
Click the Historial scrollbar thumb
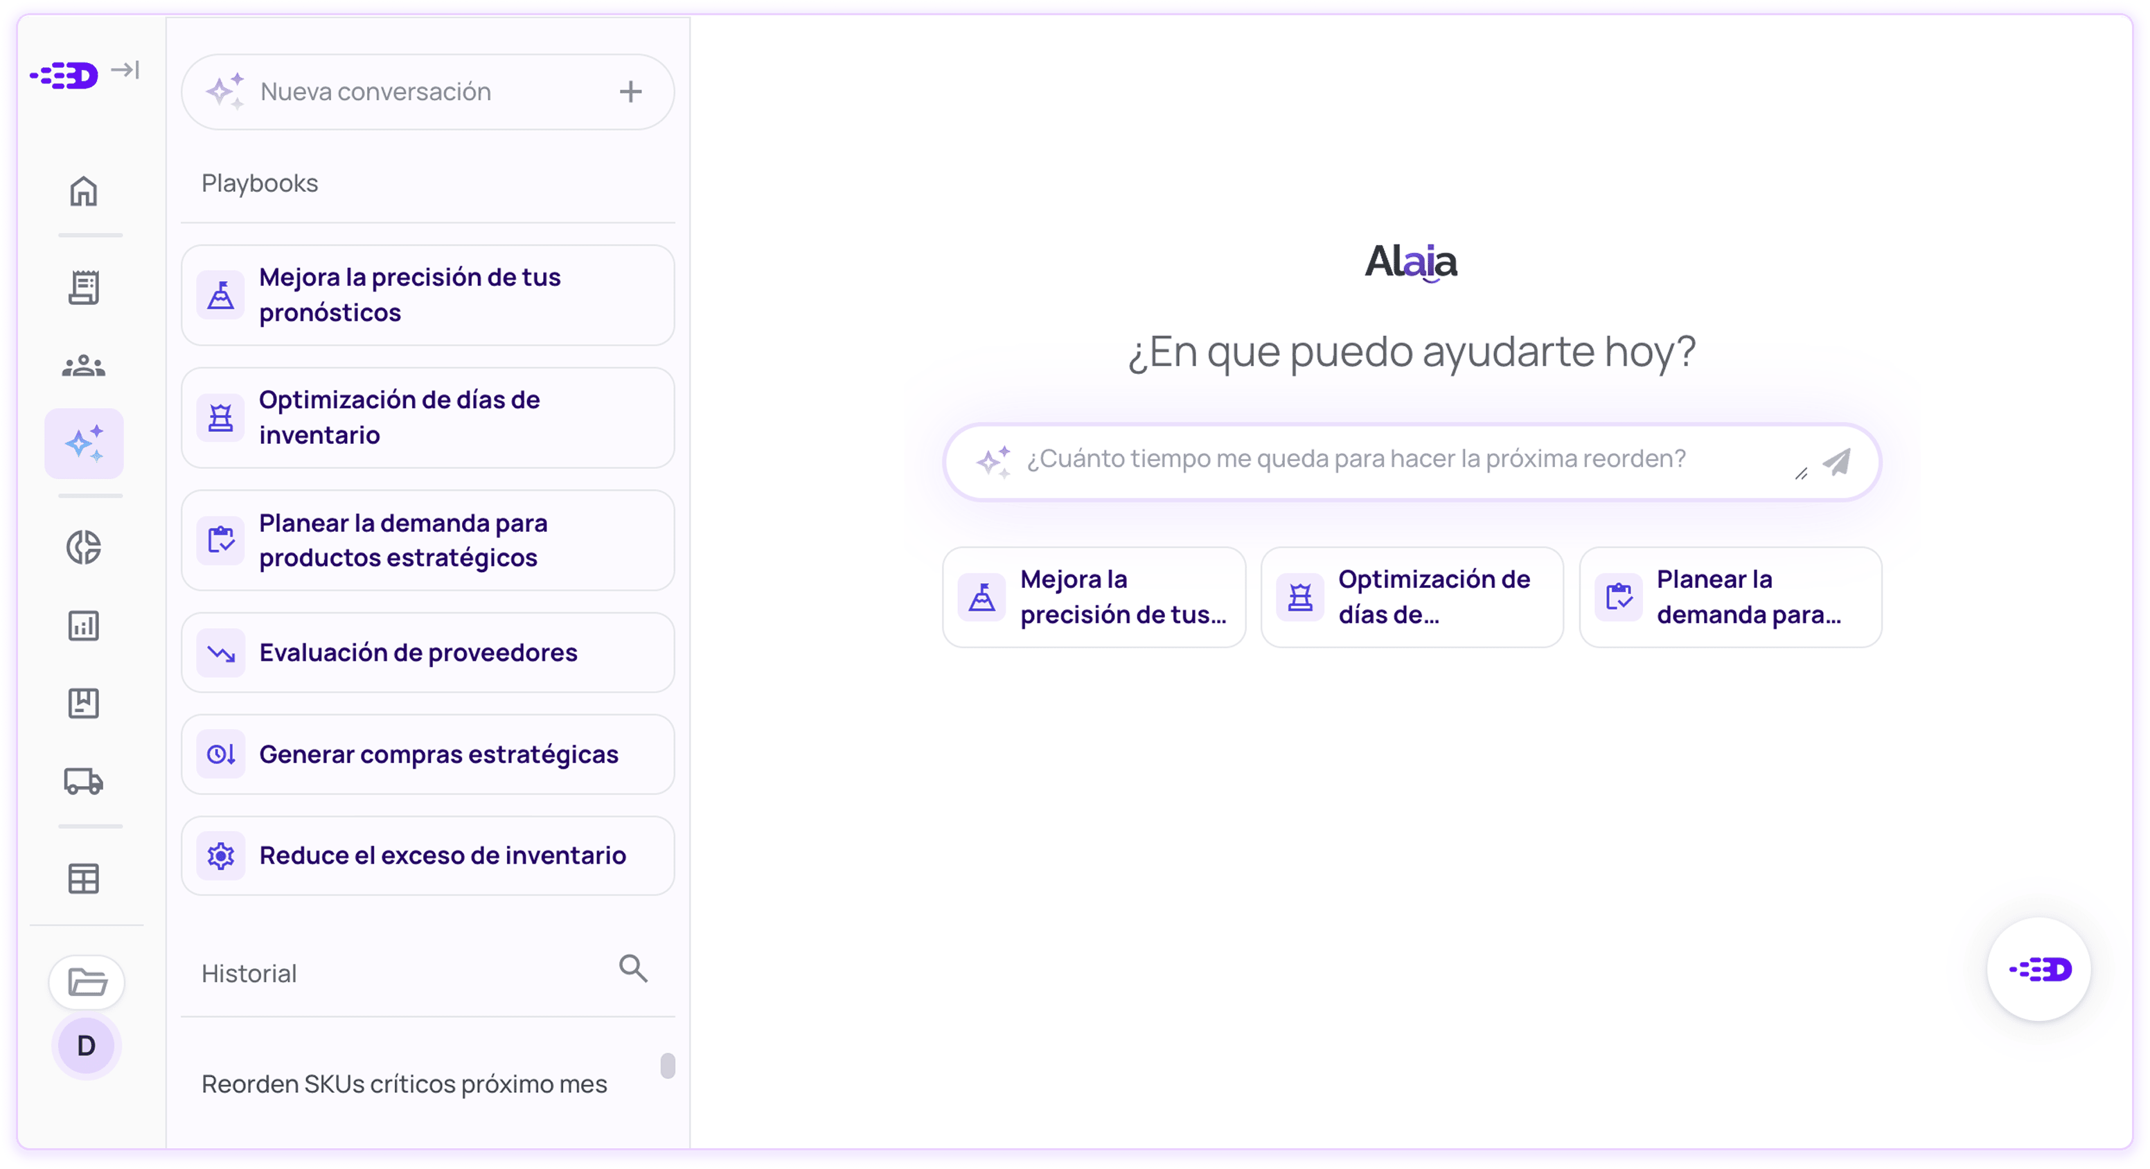click(x=668, y=1066)
